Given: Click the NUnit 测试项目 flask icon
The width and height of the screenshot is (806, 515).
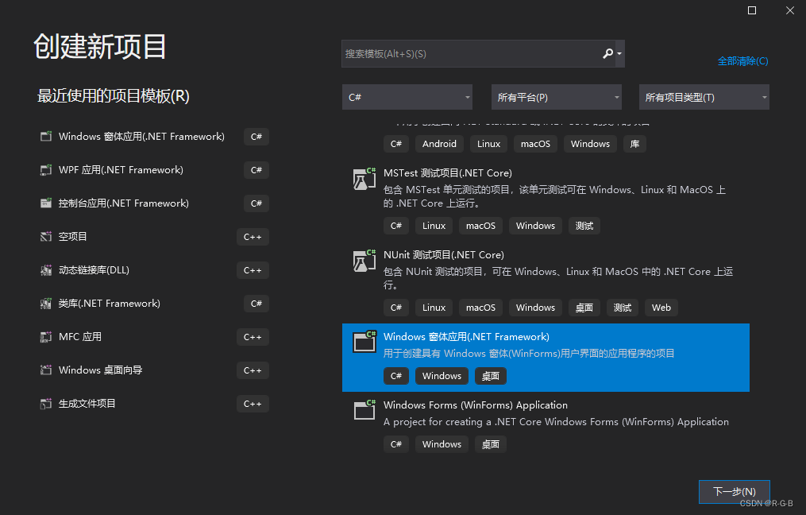Looking at the screenshot, I should click(x=364, y=261).
